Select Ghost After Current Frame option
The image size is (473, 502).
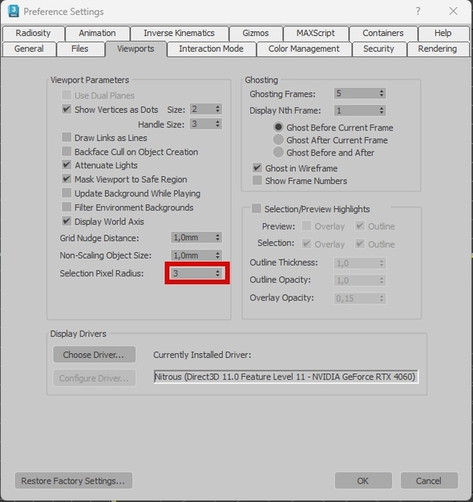(x=278, y=139)
